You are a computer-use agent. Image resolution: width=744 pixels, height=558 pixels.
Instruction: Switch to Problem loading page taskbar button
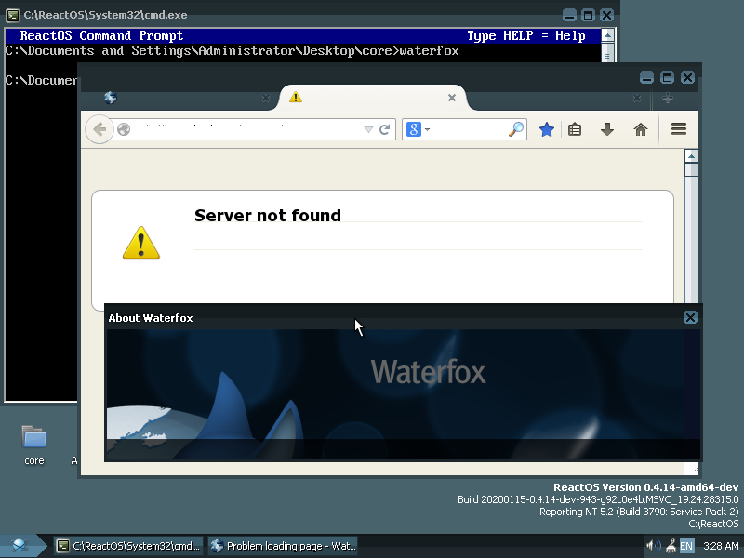(x=283, y=546)
